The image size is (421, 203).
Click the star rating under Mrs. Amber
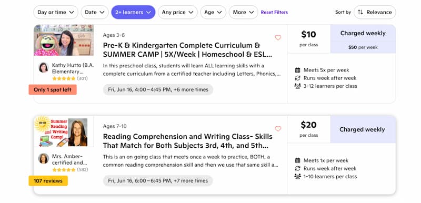click(x=64, y=170)
